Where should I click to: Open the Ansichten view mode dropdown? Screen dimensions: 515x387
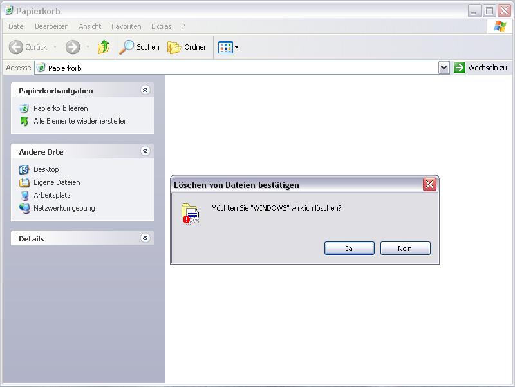pyautogui.click(x=228, y=47)
